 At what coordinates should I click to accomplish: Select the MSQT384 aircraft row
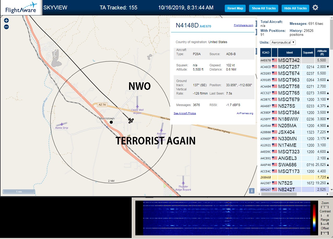(x=295, y=113)
